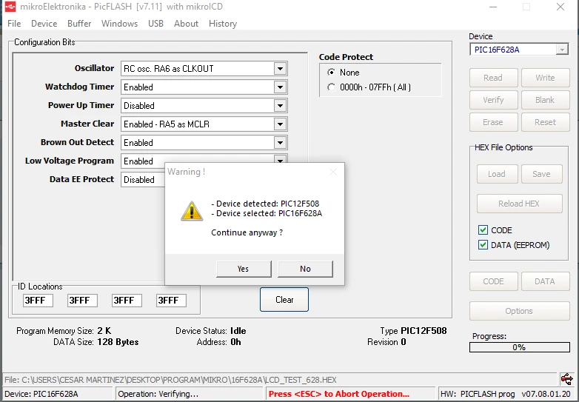Click the 0% progress bar
This screenshot has width=579, height=402.
click(x=519, y=347)
